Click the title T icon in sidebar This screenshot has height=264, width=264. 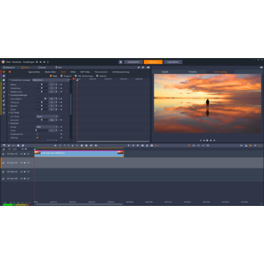point(4,96)
